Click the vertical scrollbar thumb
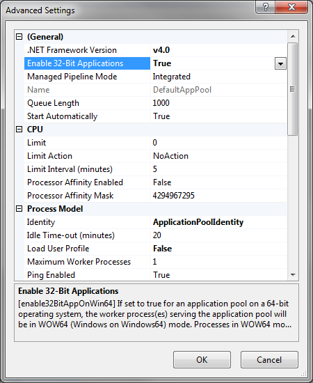The height and width of the screenshot is (383, 313). [x=293, y=89]
